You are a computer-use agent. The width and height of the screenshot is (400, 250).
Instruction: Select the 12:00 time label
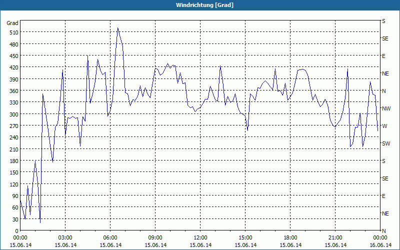pyautogui.click(x=200, y=238)
